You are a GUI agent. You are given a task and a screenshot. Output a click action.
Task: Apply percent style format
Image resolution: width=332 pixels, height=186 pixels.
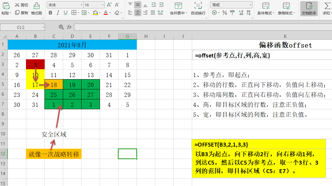[x=225, y=13]
